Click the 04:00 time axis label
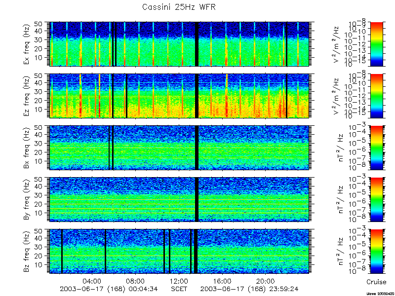Screen dimensions: 395x296 [92, 281]
